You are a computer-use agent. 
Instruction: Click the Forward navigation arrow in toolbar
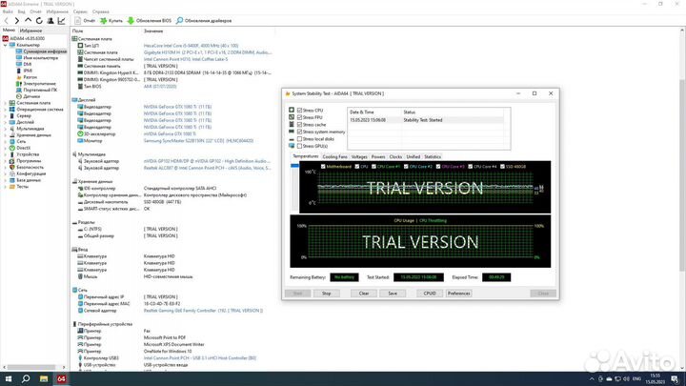[x=16, y=21]
